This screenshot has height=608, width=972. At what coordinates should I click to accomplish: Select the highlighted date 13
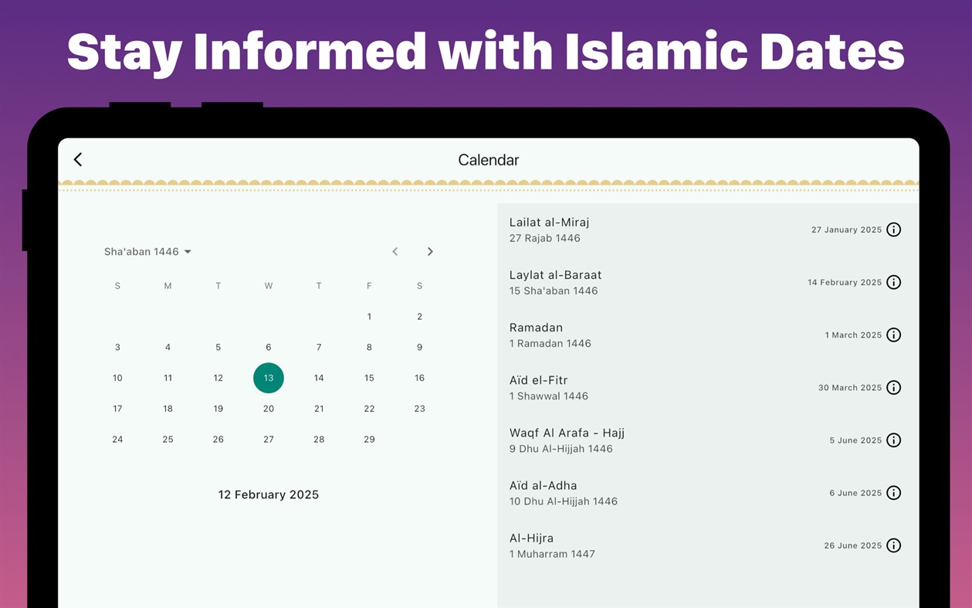point(268,378)
